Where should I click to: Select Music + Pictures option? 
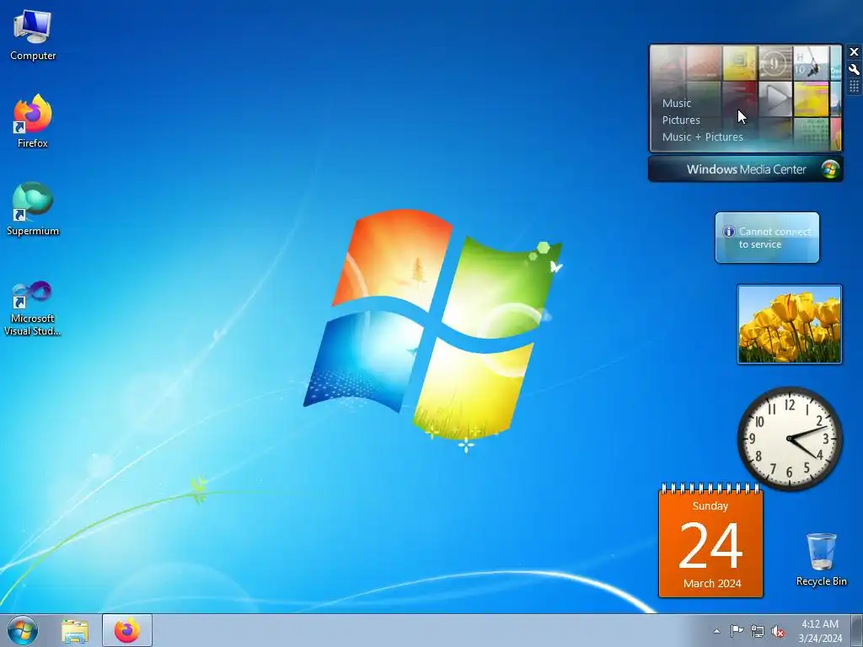pyautogui.click(x=702, y=137)
